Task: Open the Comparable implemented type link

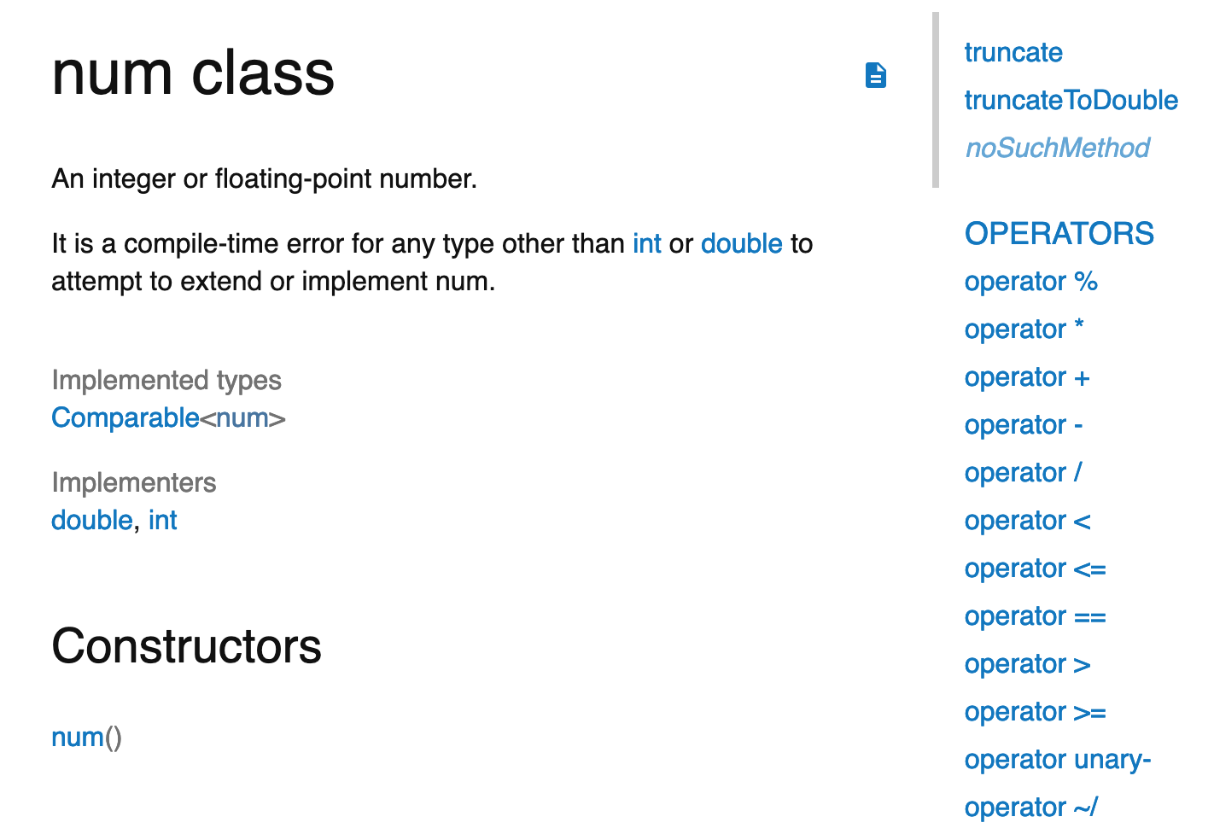Action: tap(125, 418)
